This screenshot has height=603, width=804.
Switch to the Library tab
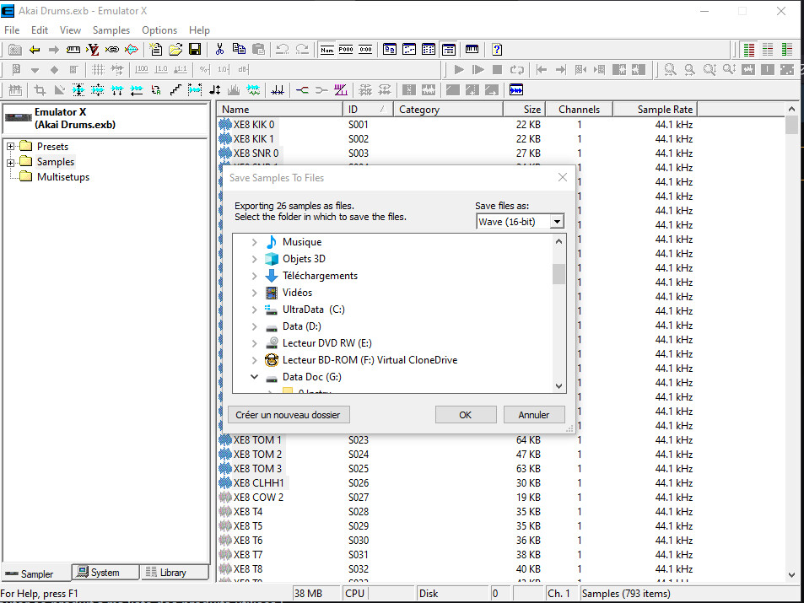point(166,573)
